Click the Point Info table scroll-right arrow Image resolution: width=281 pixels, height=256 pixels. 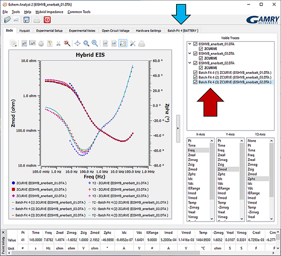273,253
